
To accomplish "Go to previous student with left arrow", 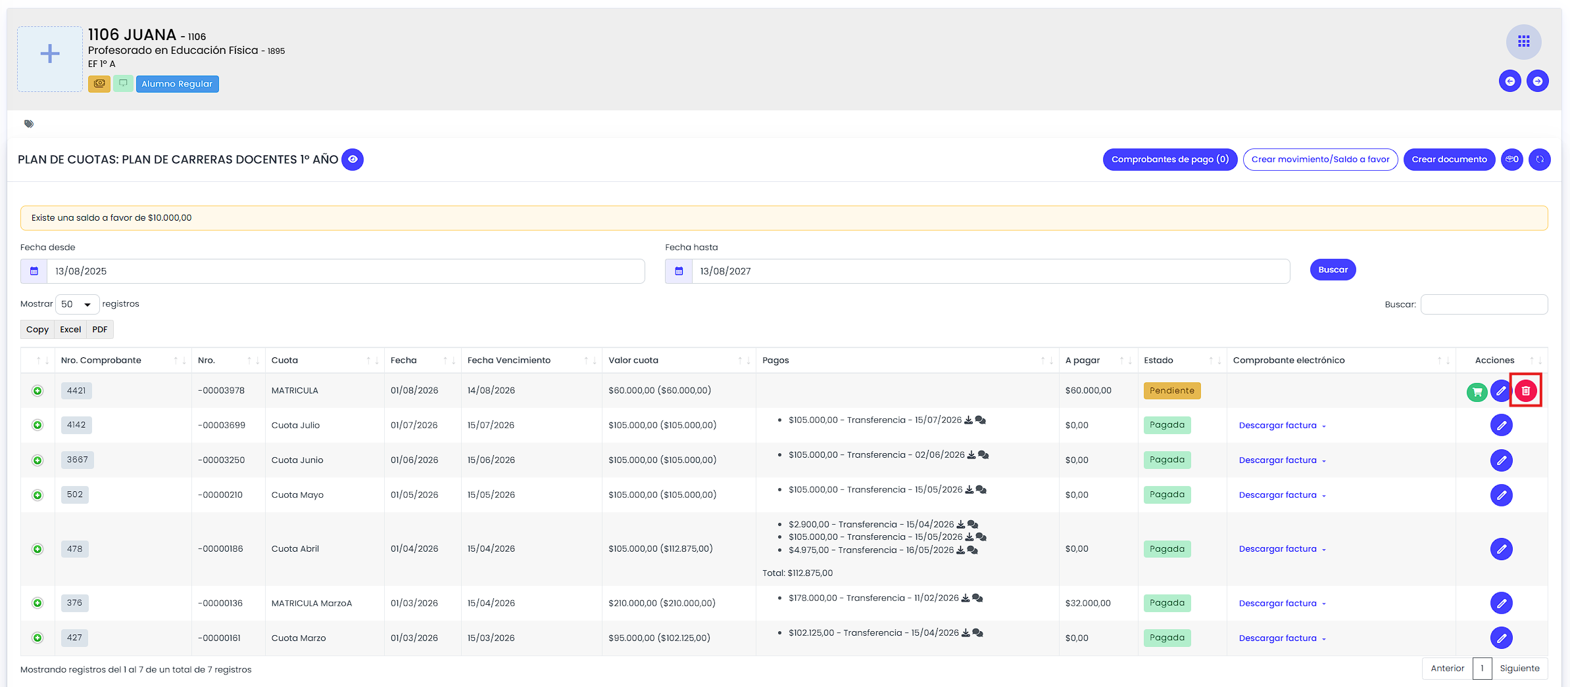I will pyautogui.click(x=1510, y=81).
